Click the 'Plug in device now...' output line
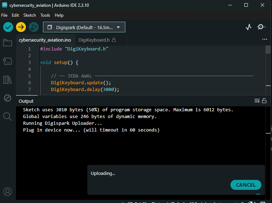Screen dimensions: 272x203 point(91,130)
